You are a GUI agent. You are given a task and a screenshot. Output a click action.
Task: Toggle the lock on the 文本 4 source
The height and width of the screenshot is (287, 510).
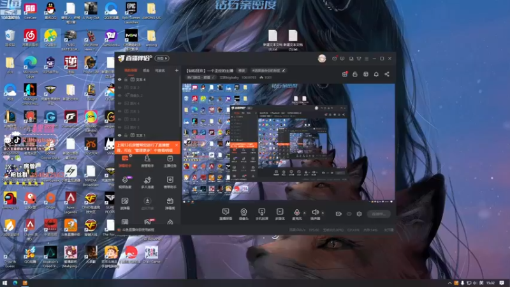[x=126, y=79]
